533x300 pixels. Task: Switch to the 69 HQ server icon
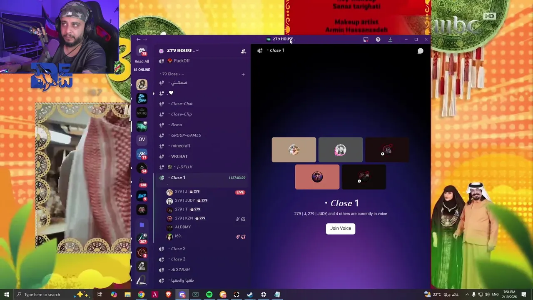point(142,112)
